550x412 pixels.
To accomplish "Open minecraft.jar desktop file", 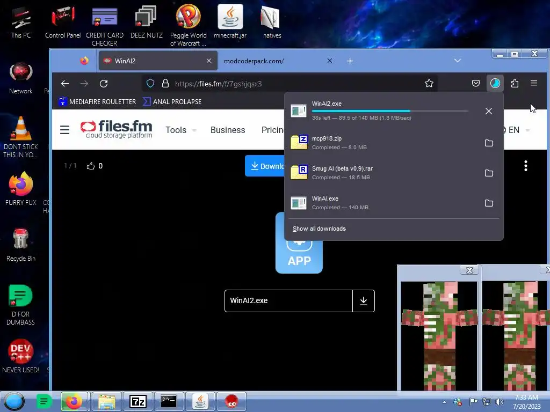I will [230, 21].
